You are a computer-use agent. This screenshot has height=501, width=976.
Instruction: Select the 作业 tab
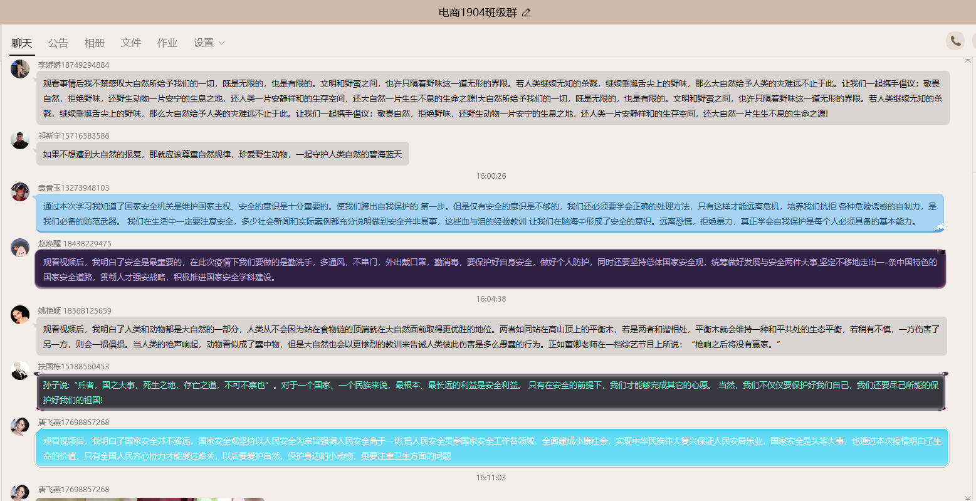coord(167,43)
